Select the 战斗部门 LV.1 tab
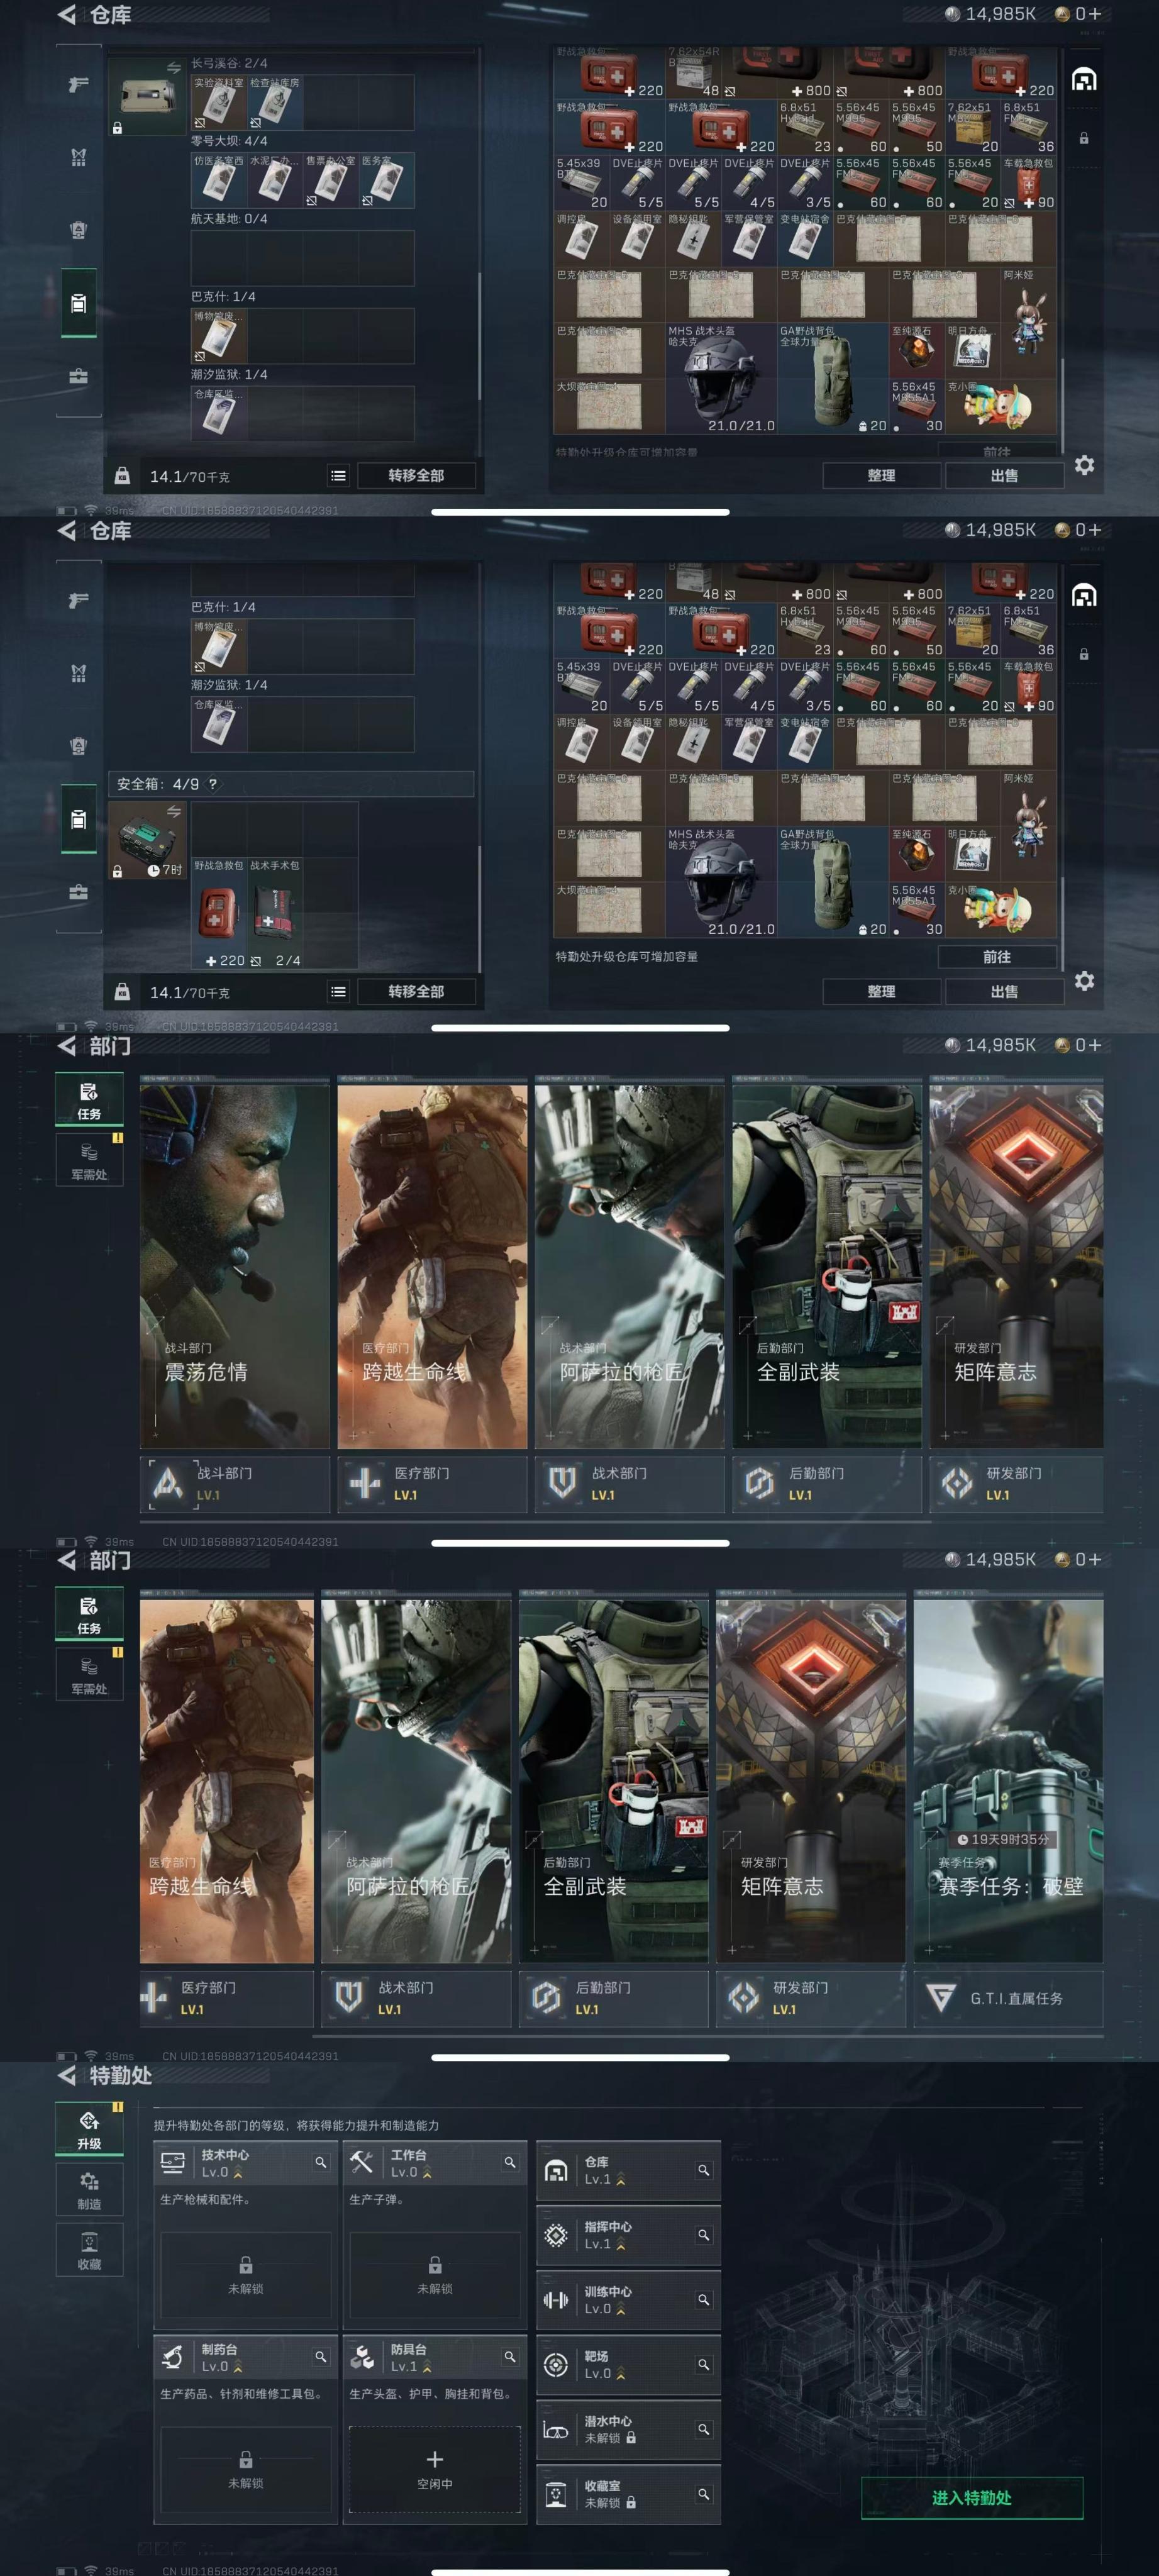Image resolution: width=1159 pixels, height=2576 pixels. pyautogui.click(x=235, y=1484)
